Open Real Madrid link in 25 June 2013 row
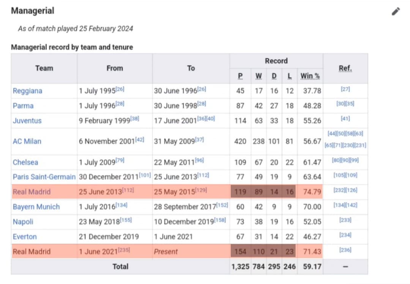410x284 pixels. 32,192
